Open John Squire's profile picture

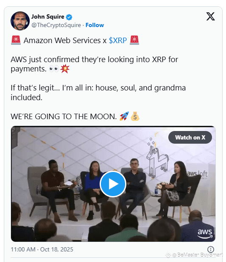(20, 21)
